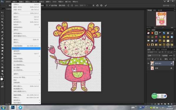Create a new layer group

coord(165,104)
